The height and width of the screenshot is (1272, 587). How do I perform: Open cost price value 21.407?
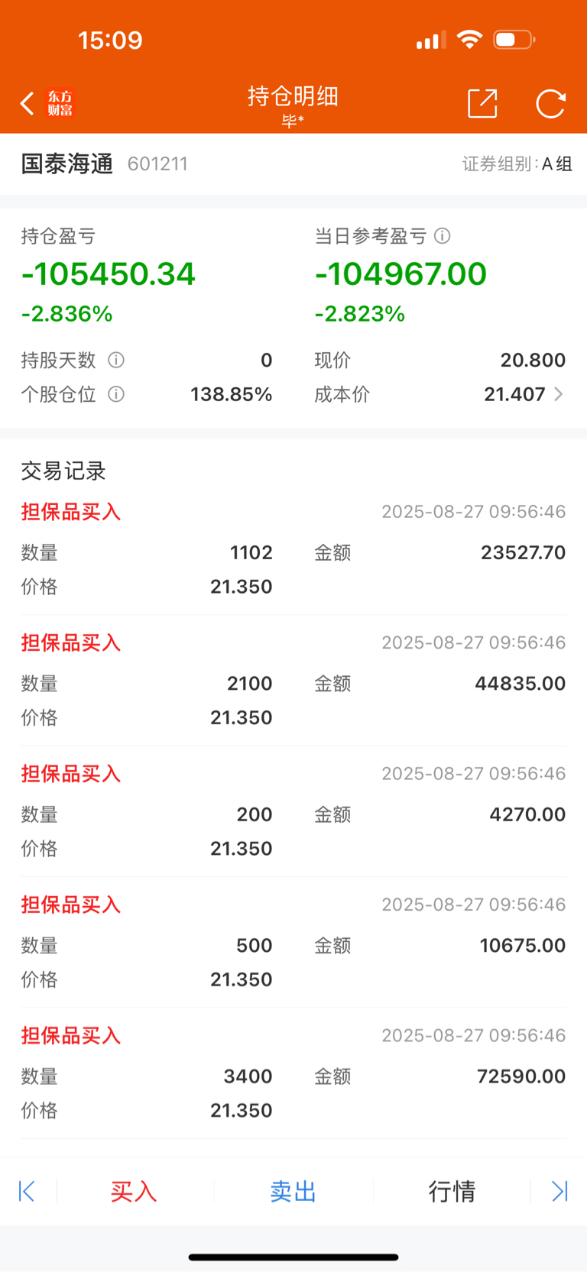514,394
